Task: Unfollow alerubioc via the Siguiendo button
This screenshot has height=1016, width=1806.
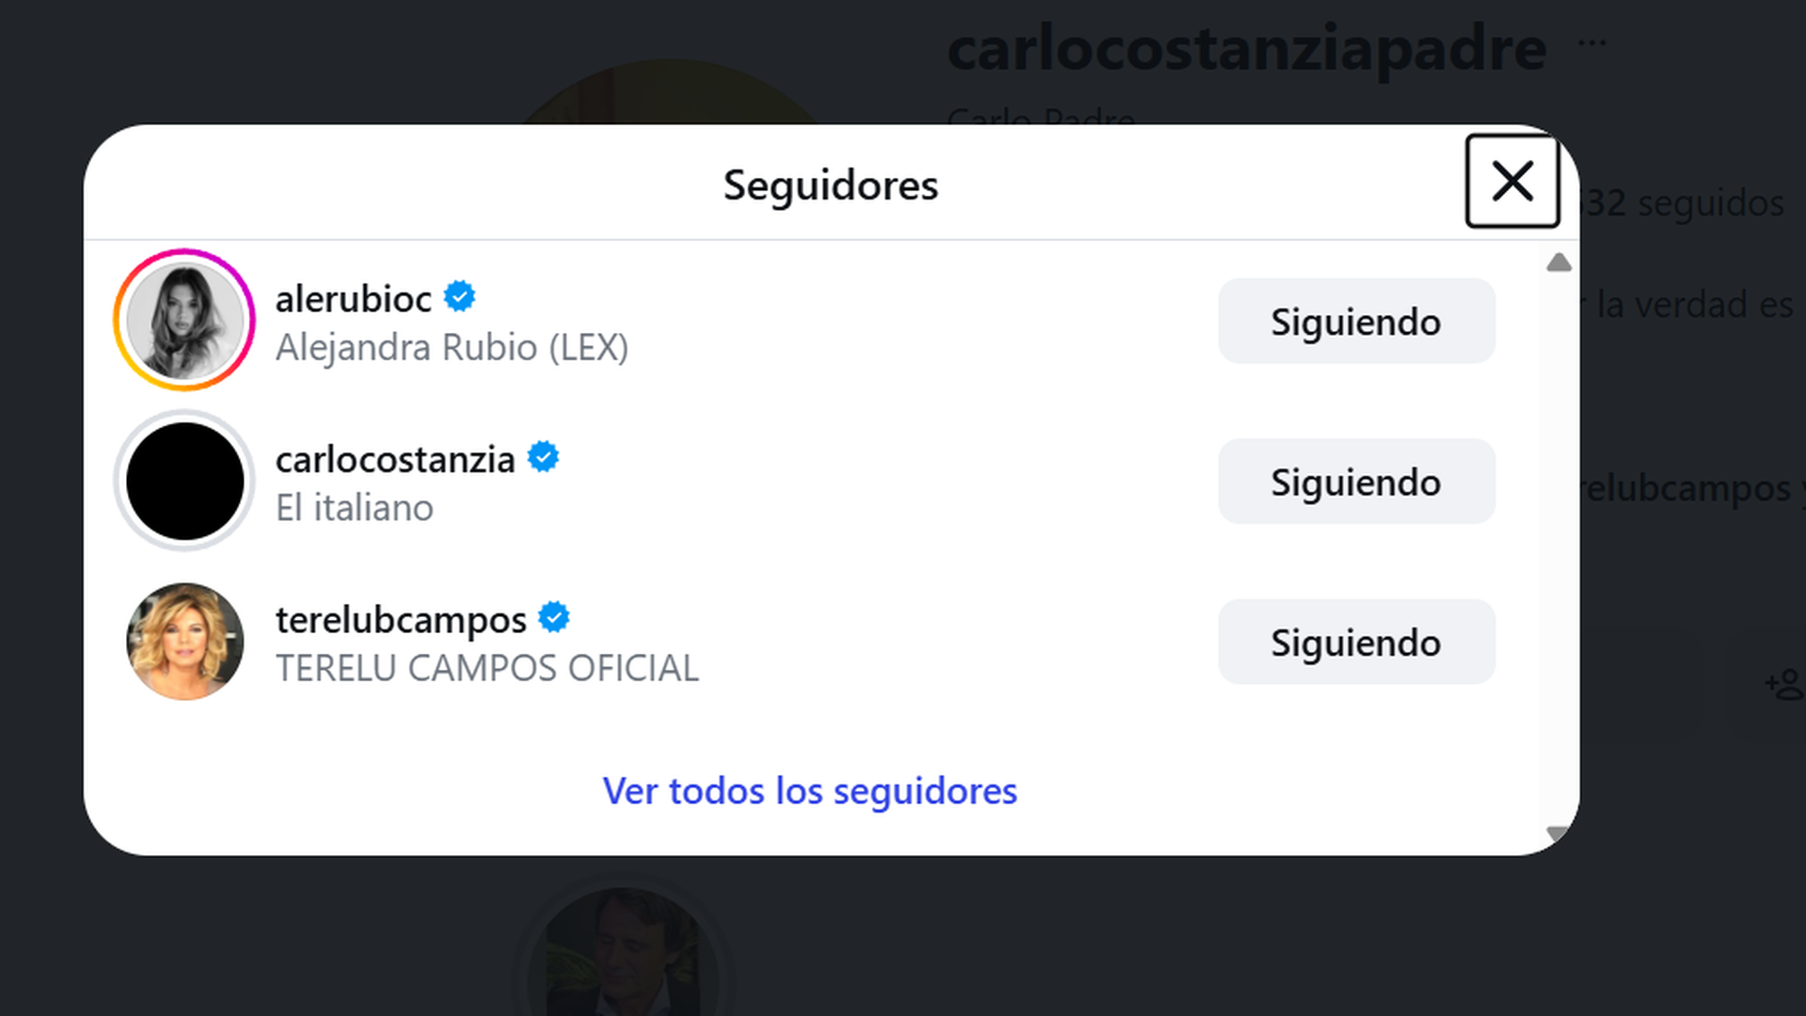Action: [x=1355, y=321]
